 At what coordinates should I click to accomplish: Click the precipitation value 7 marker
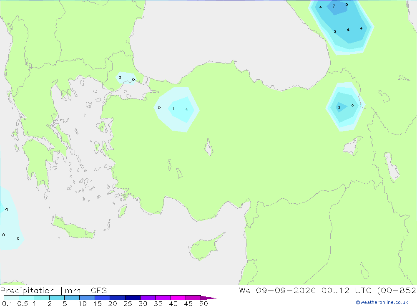(x=334, y=6)
